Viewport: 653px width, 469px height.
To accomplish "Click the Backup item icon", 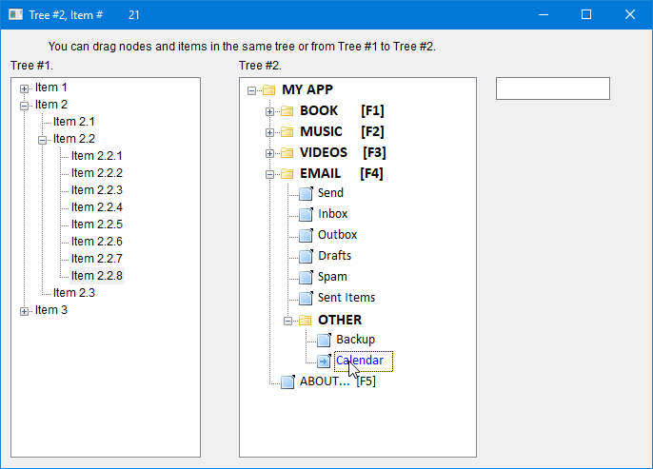I will tap(323, 340).
